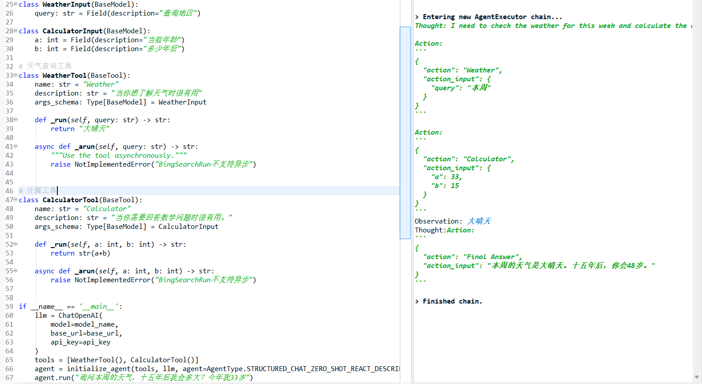Viewport: 702px width, 384px height.
Task: Click the console scroll down arrow
Action: 696,377
